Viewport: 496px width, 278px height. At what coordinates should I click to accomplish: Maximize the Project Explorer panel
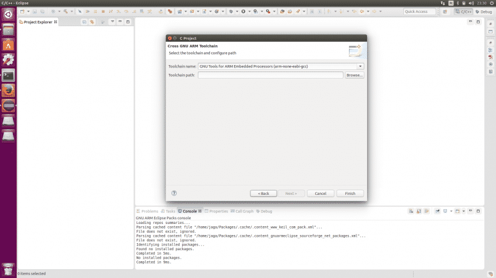pos(128,22)
